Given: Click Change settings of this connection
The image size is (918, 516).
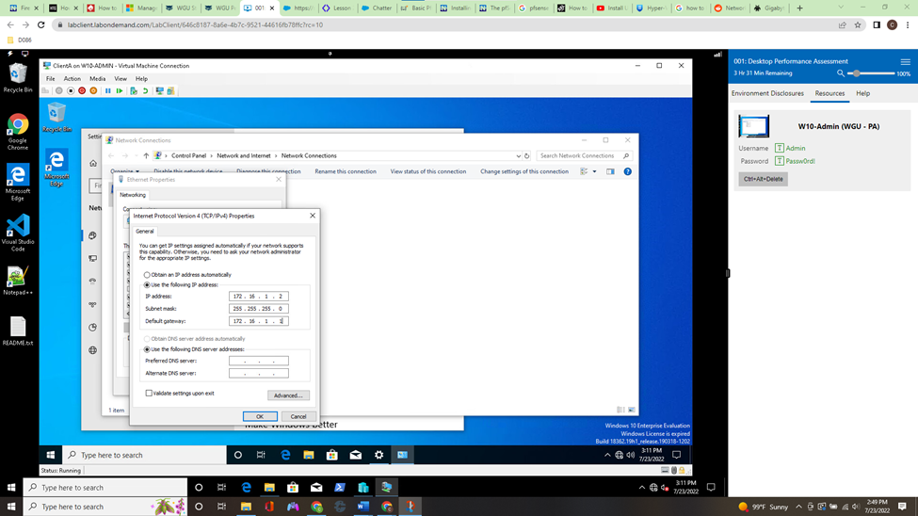Looking at the screenshot, I should pos(524,171).
